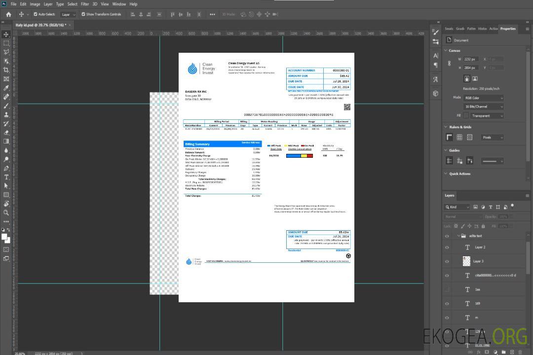The height and width of the screenshot is (355, 533).
Task: Show the hidden '1aa' text layer
Action: [x=447, y=289]
